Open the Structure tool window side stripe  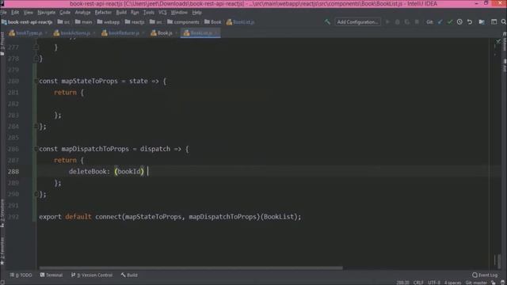(x=2, y=213)
